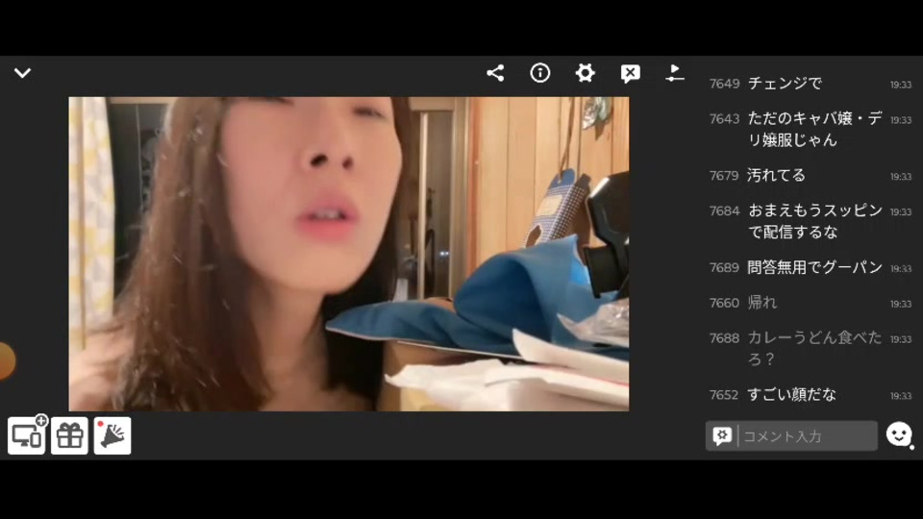The width and height of the screenshot is (923, 519).
Task: Select comment 汚れてる
Action: click(776, 175)
